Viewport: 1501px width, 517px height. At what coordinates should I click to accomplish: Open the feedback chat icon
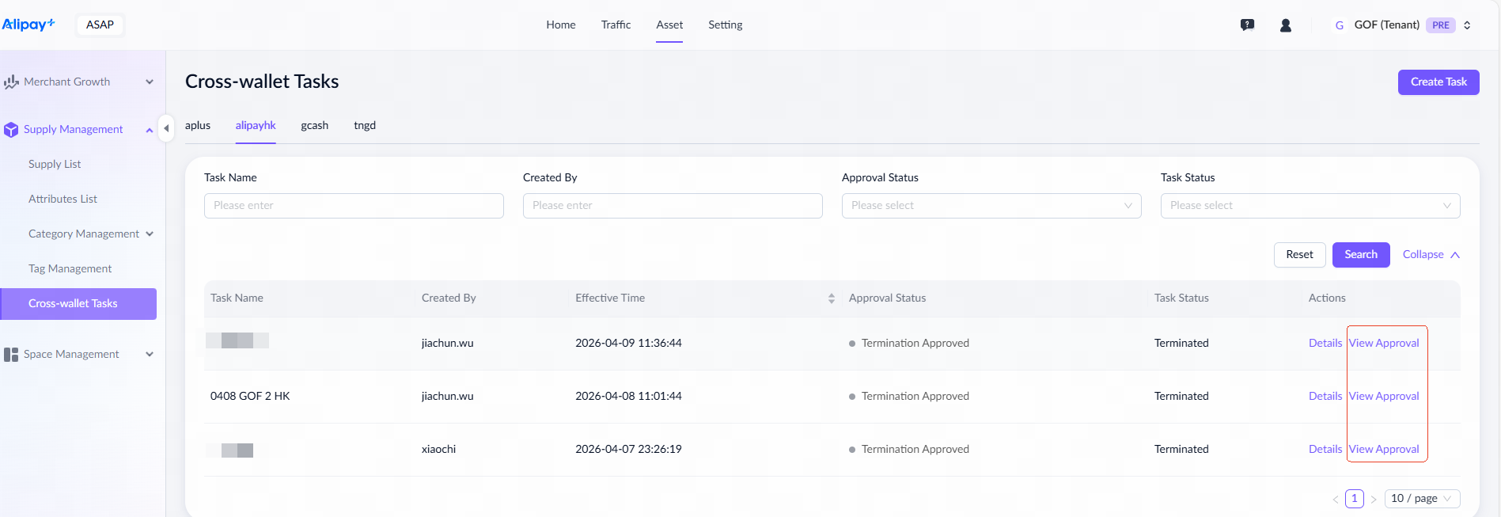point(1247,25)
